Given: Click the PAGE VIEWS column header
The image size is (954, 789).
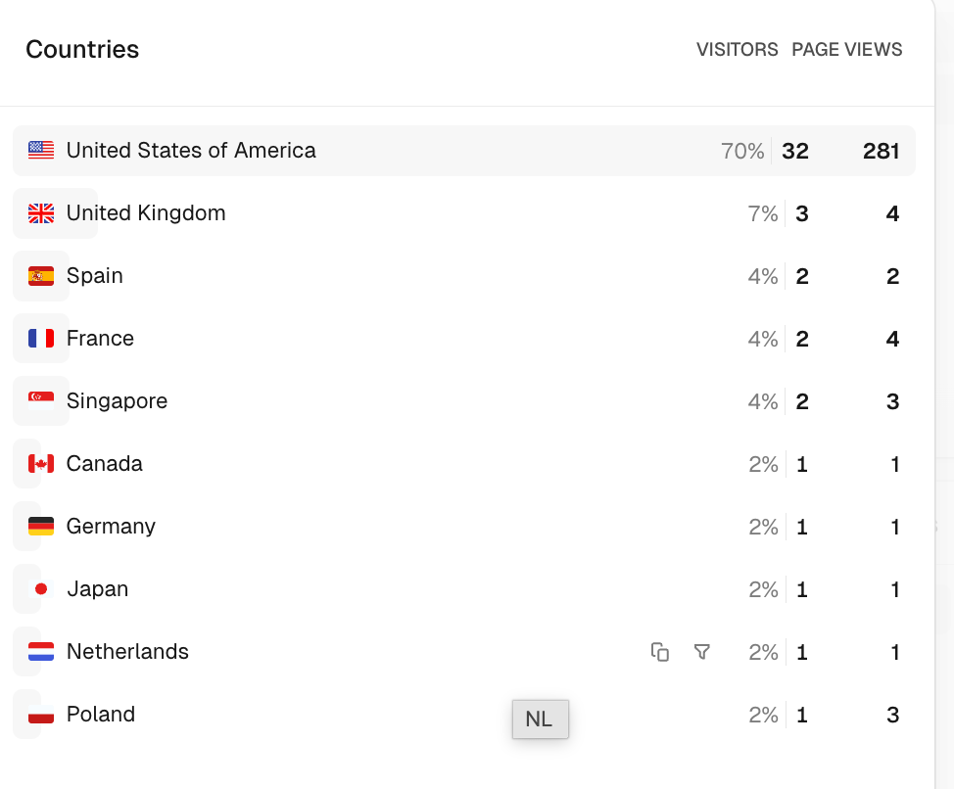Looking at the screenshot, I should [x=847, y=50].
